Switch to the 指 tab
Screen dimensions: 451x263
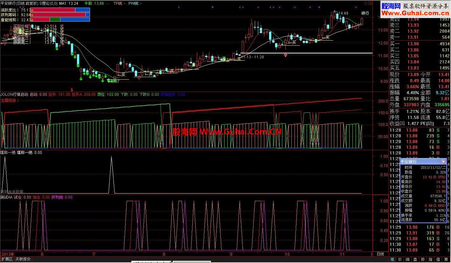[431, 260]
